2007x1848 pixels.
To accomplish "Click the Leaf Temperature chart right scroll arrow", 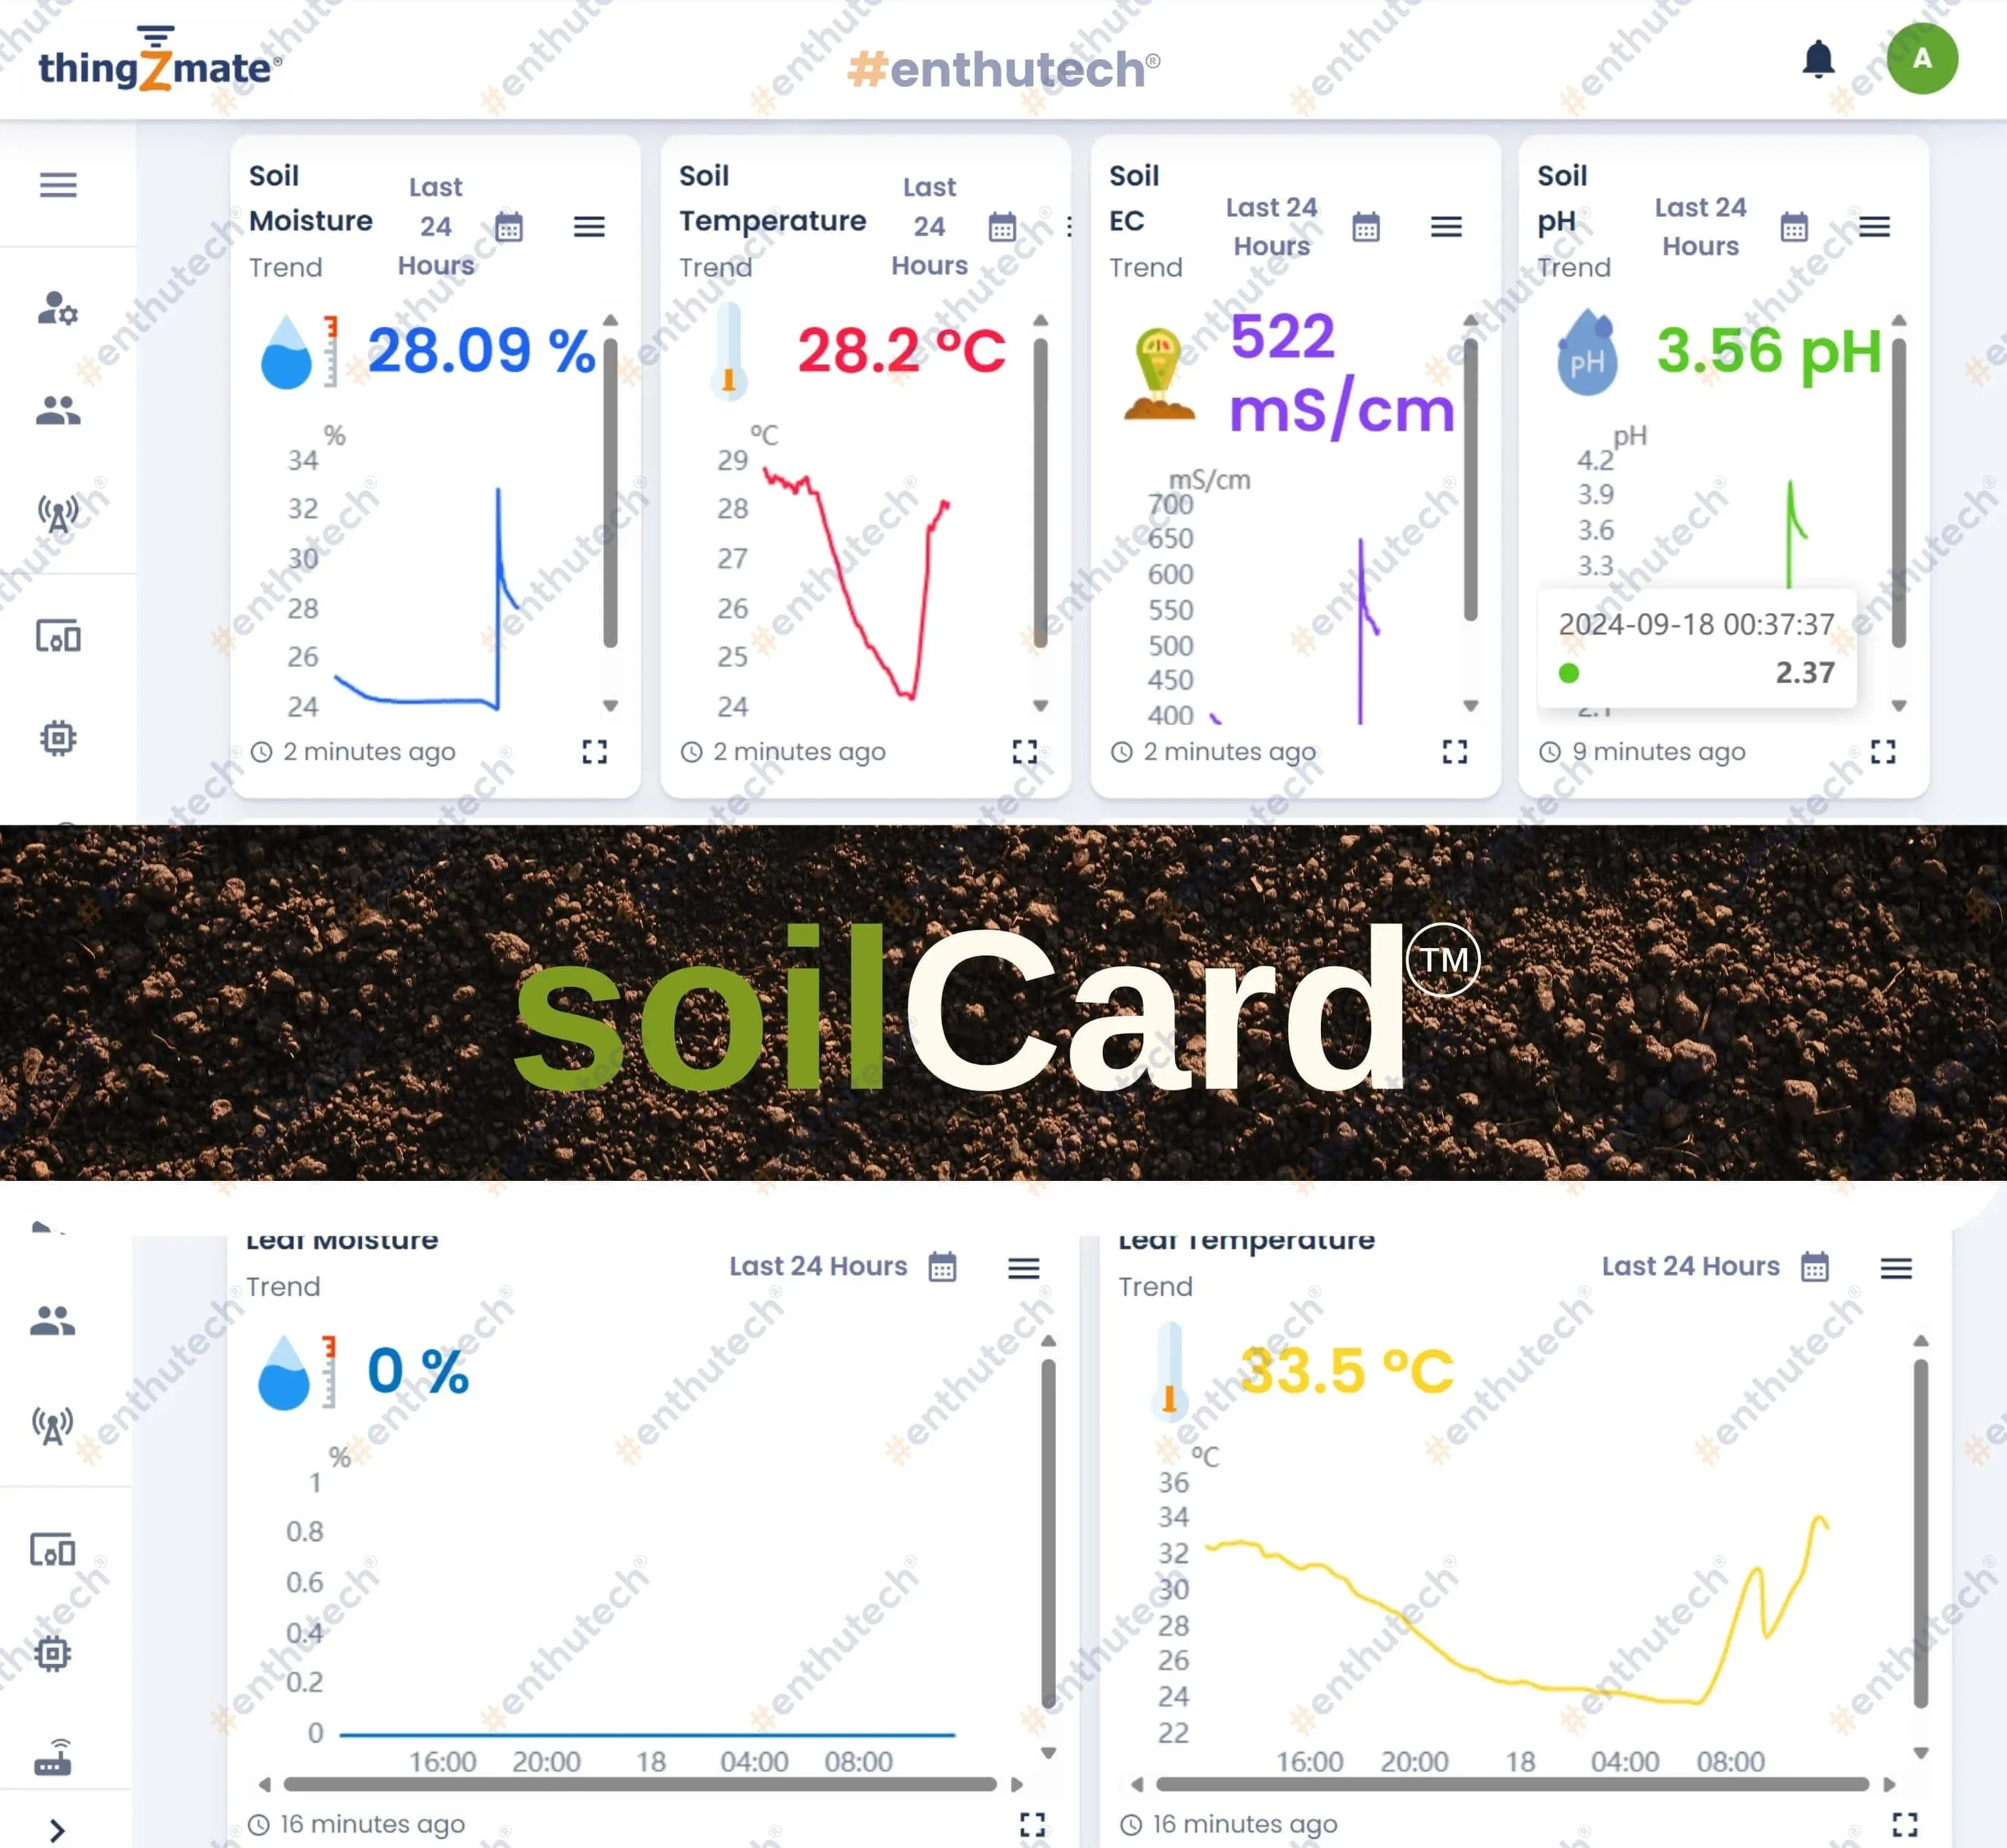I will click(1889, 1784).
